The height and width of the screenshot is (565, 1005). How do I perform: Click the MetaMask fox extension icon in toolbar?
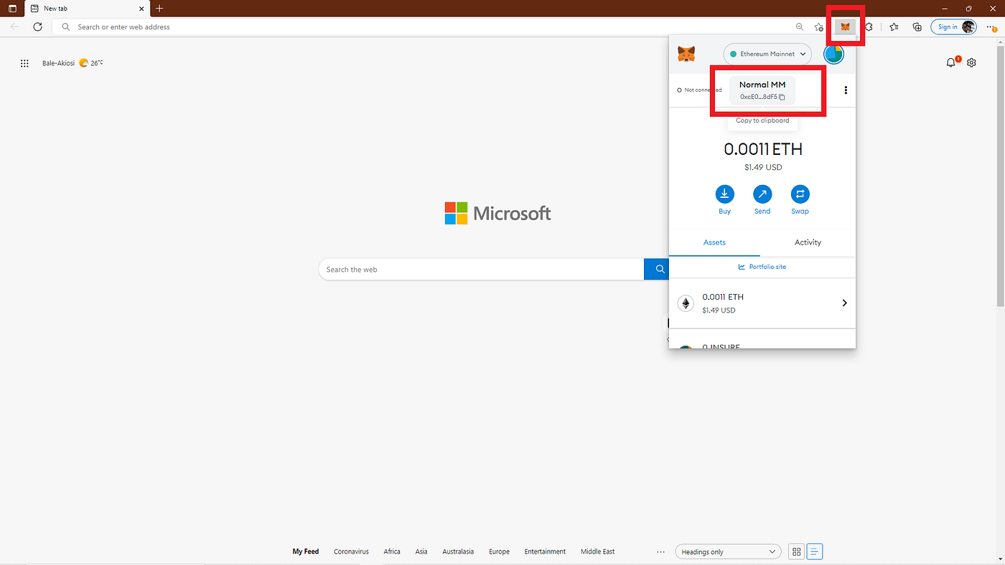point(845,27)
